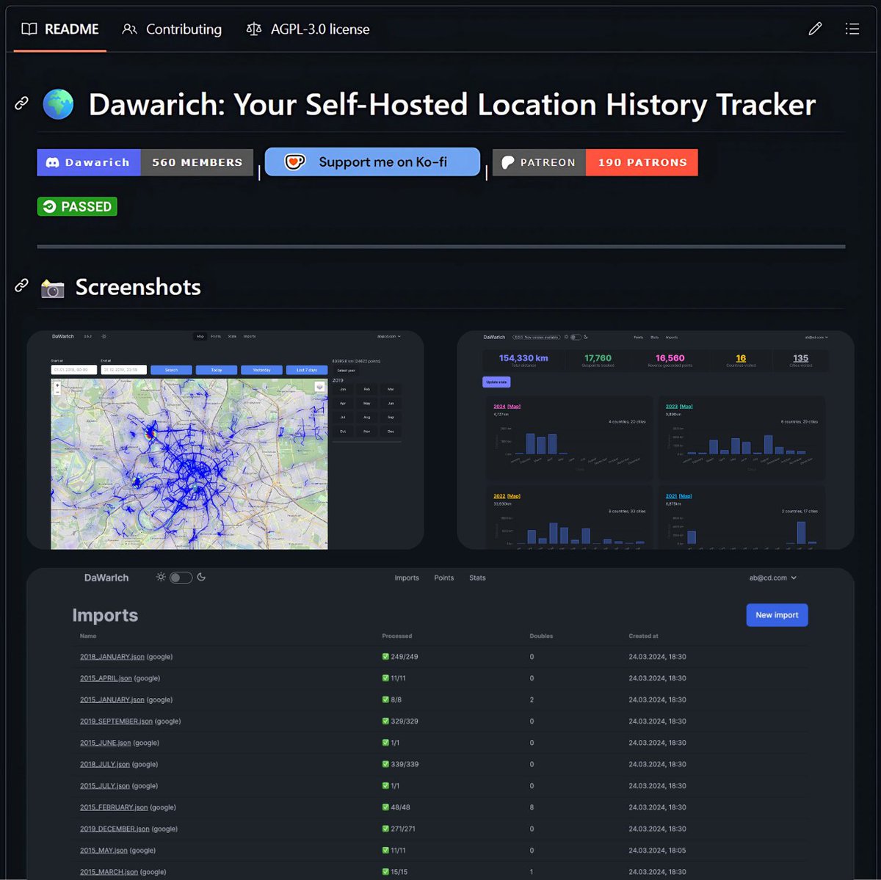
Task: Open the 2018_JANUARY.json import link
Action: 111,656
